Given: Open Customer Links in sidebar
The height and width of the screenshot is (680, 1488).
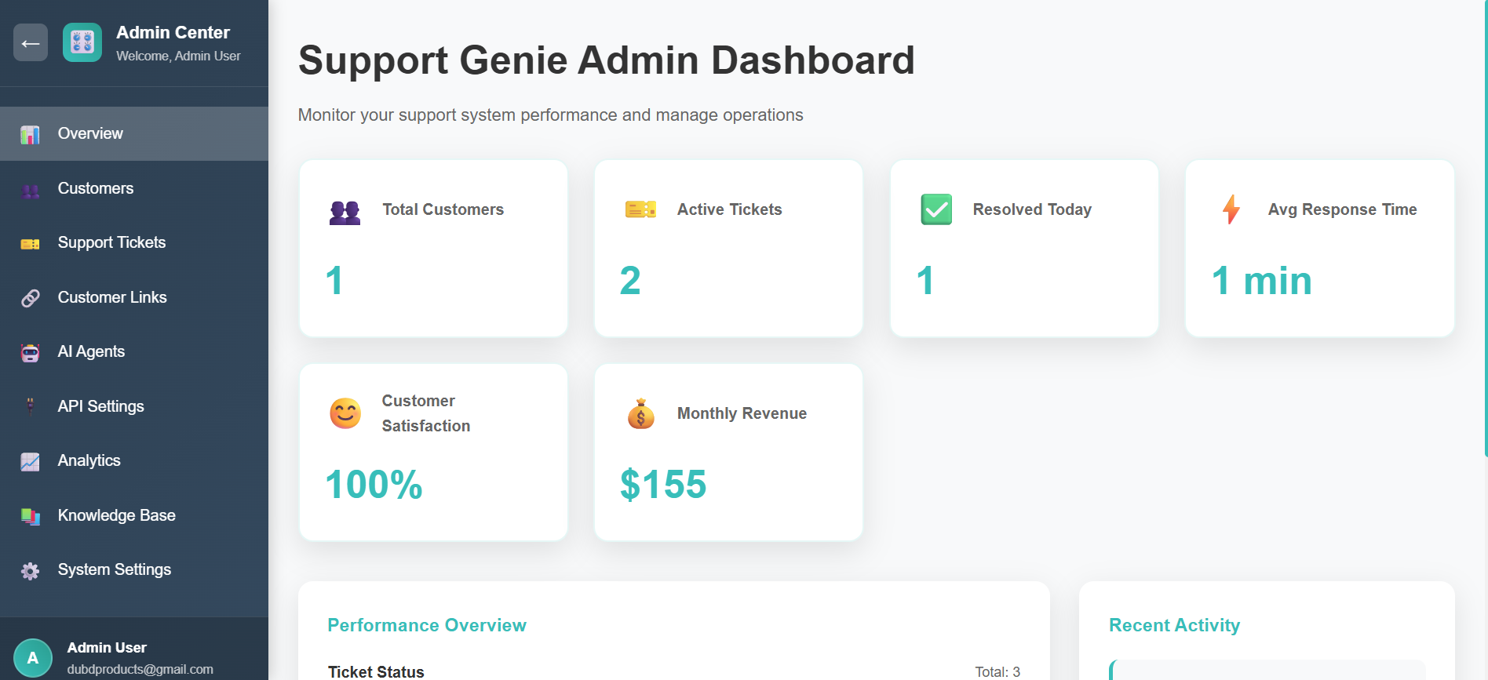Looking at the screenshot, I should 134,297.
